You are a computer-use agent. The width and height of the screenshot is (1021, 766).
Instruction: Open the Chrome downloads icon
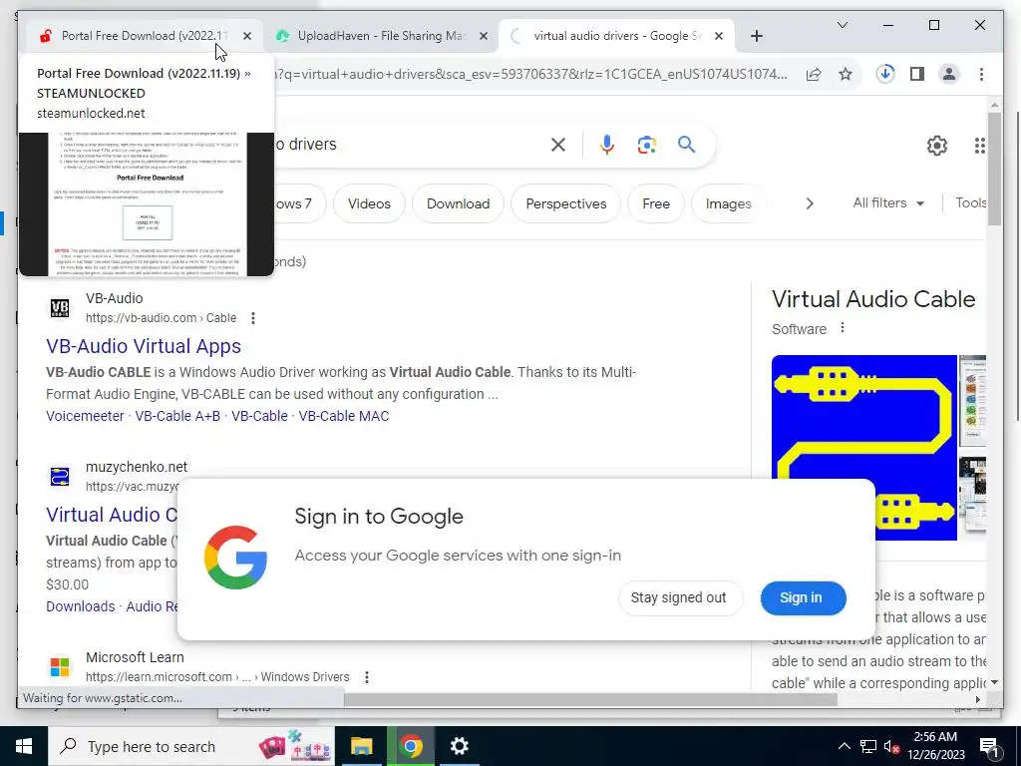[x=885, y=74]
